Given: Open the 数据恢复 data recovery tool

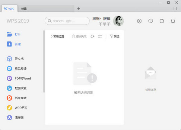Looking at the screenshot, I should pos(9,88).
